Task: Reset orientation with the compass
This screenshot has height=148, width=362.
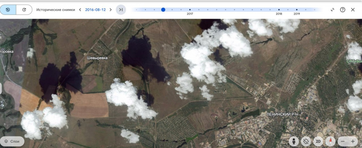Action: [330, 141]
